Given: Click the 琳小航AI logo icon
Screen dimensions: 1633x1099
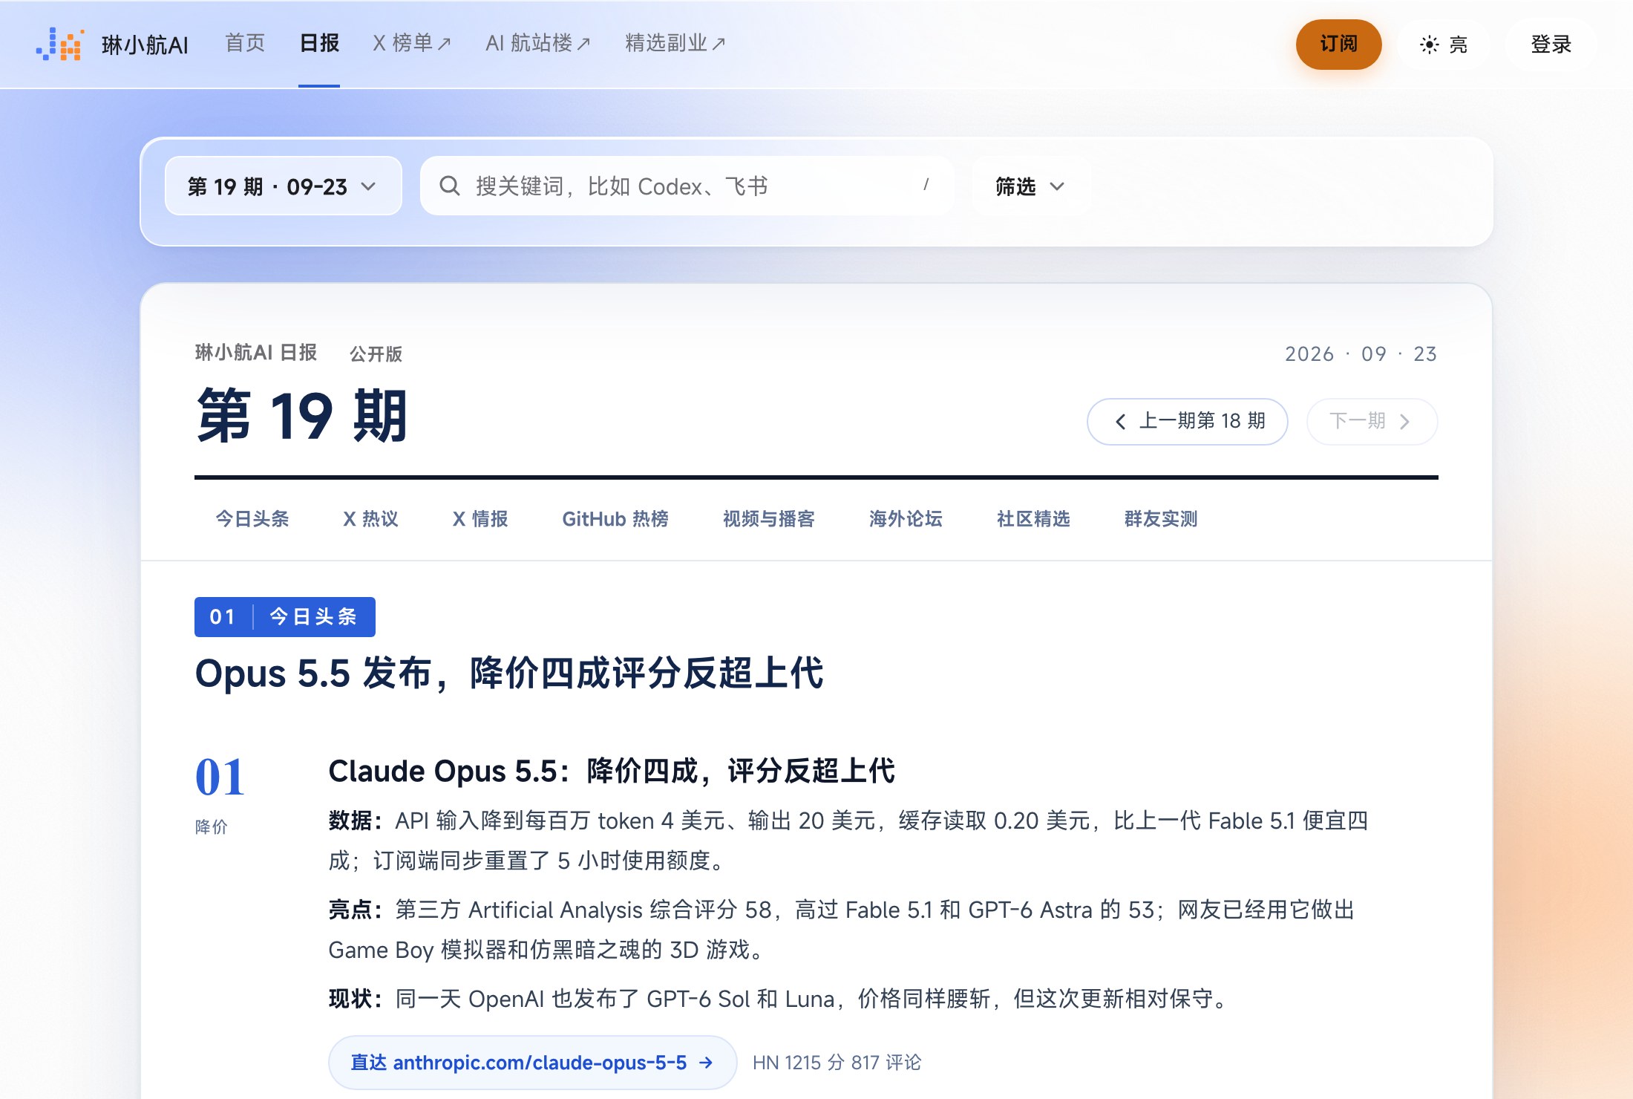Looking at the screenshot, I should (x=60, y=44).
